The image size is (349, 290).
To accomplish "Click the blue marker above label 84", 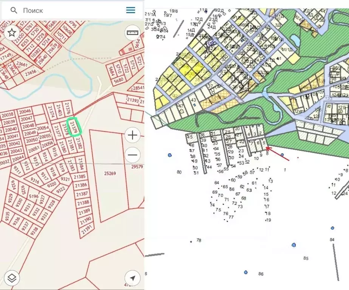I will pyautogui.click(x=332, y=228).
